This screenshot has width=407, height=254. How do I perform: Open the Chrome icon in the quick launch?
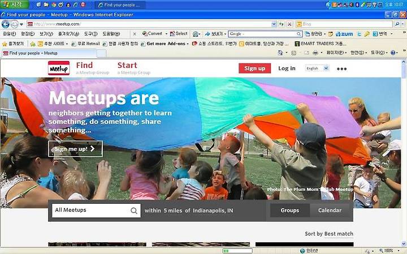[x=54, y=5]
